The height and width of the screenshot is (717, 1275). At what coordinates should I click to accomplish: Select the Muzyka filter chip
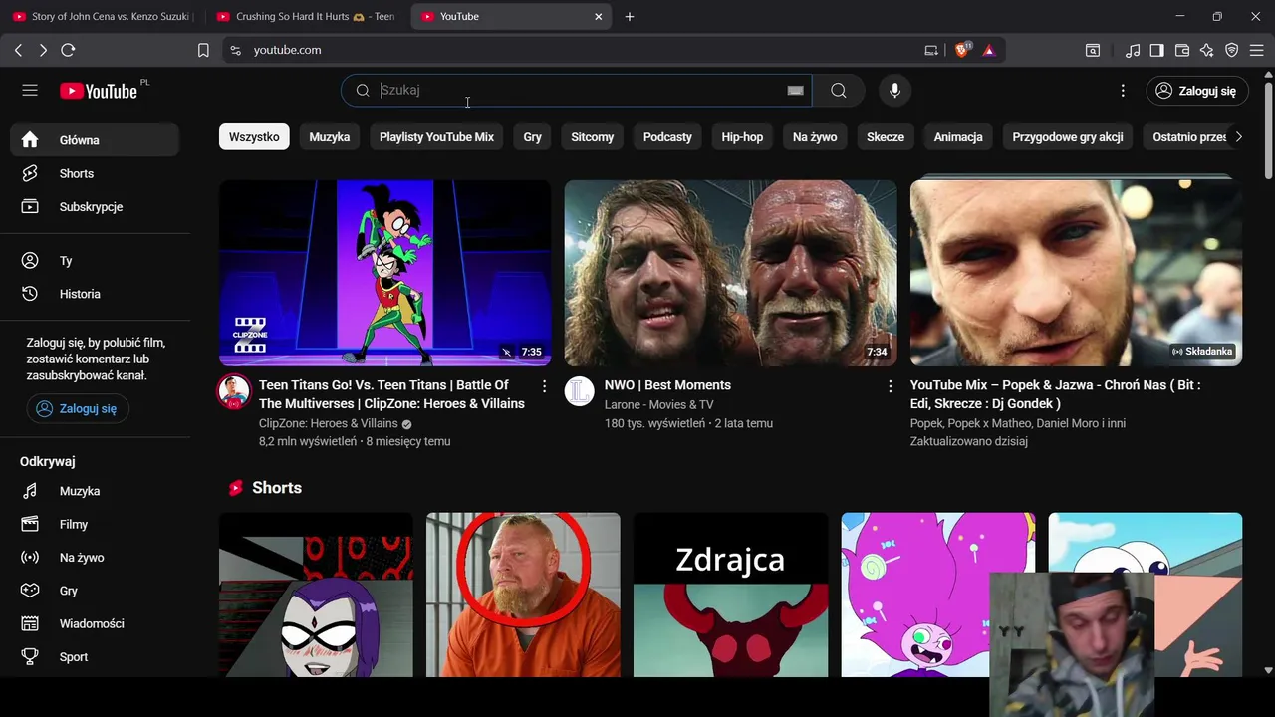pos(330,137)
